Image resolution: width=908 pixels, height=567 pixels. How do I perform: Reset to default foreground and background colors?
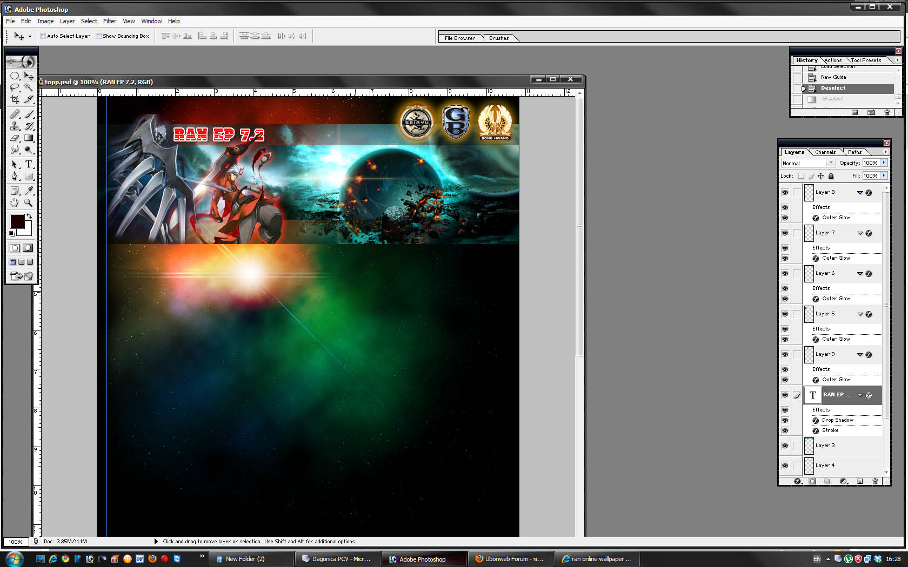click(11, 234)
